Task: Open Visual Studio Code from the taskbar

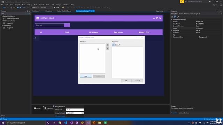Action: [x=66, y=123]
